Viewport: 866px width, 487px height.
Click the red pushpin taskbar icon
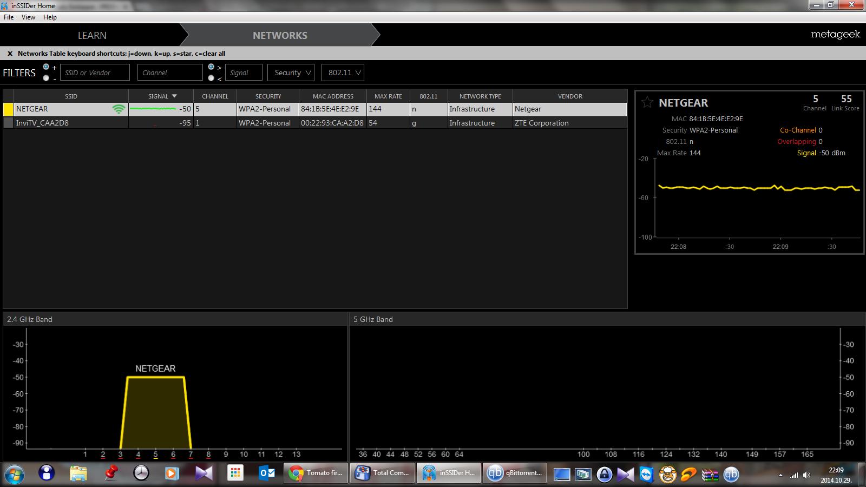110,473
